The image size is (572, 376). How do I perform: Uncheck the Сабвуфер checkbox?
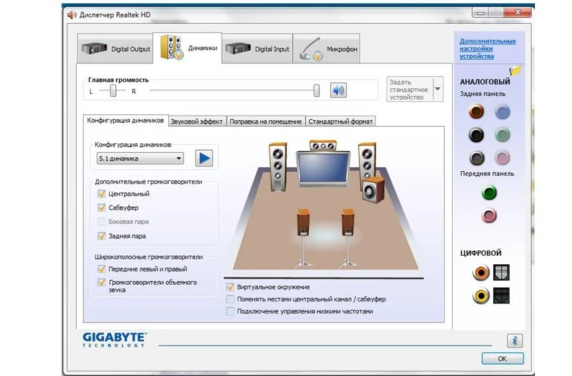101,207
